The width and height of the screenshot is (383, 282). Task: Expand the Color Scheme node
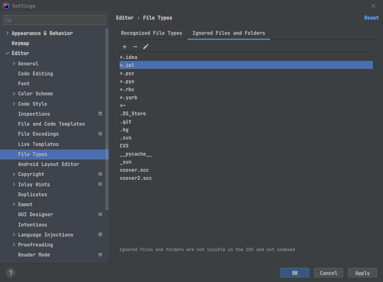(14, 93)
